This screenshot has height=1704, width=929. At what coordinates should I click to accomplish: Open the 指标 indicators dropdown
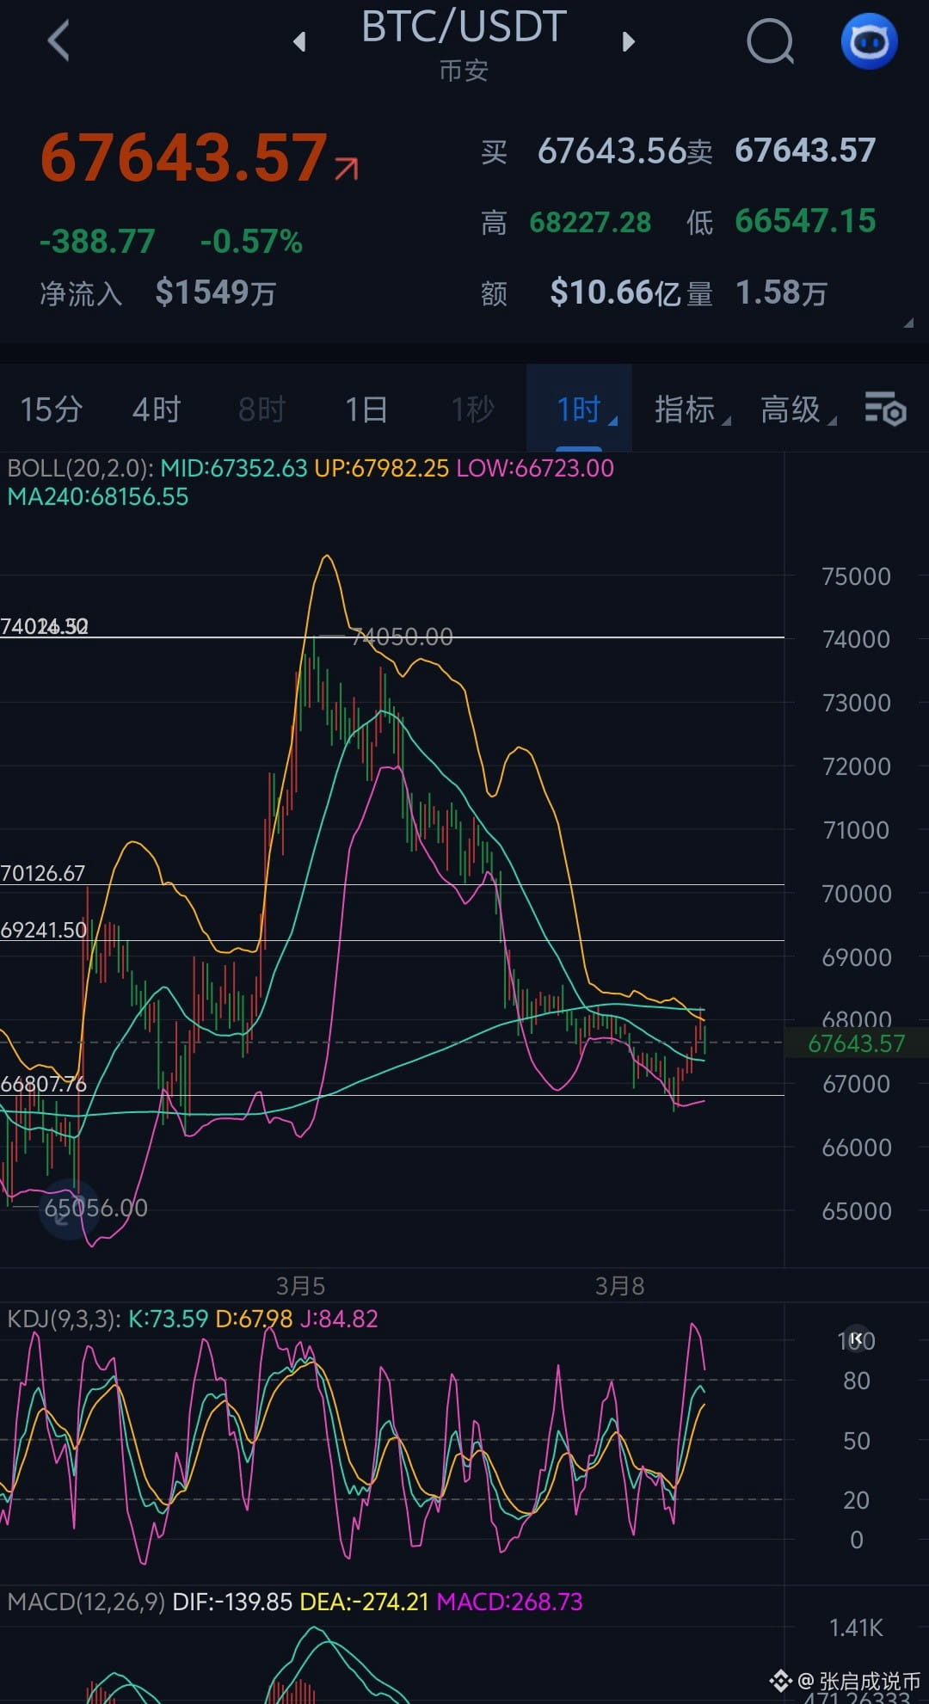[692, 409]
